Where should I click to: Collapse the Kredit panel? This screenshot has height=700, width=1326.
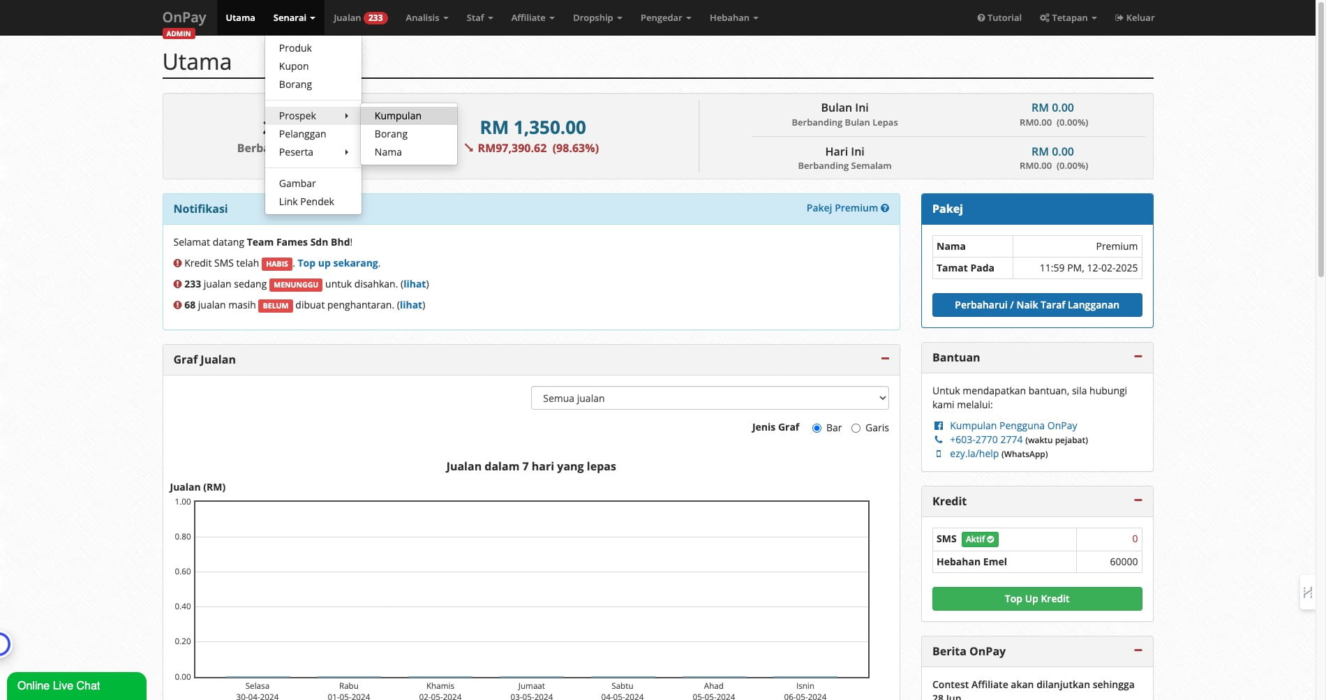1138,500
